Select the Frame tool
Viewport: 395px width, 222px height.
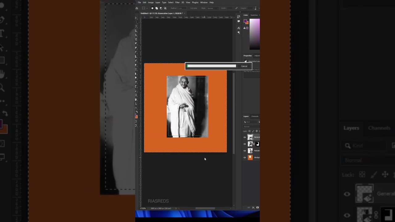(136, 39)
